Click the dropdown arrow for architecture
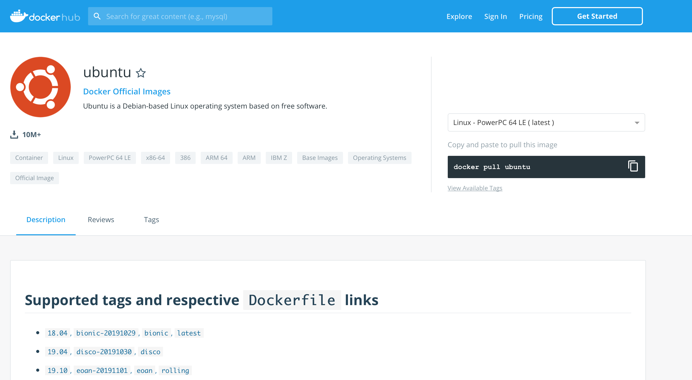 tap(637, 123)
